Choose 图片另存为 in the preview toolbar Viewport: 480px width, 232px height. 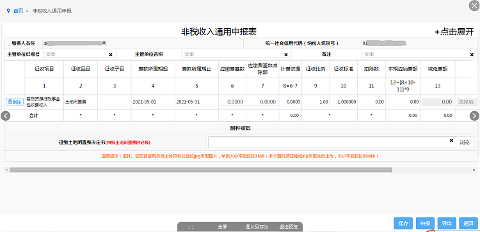(257, 227)
